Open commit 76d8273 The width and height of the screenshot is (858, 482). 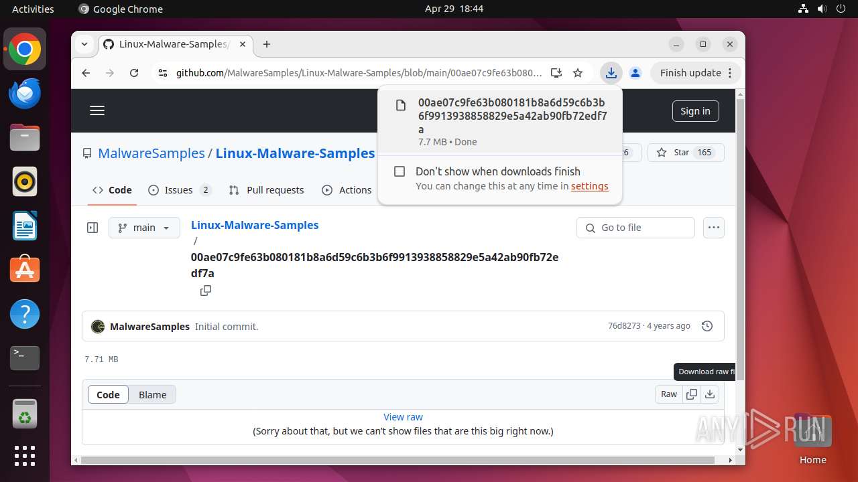pyautogui.click(x=624, y=326)
